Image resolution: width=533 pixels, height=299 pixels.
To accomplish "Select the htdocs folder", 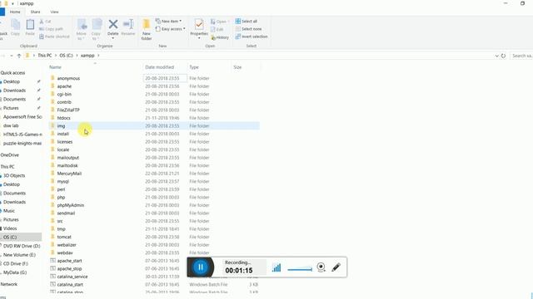I will click(x=63, y=118).
